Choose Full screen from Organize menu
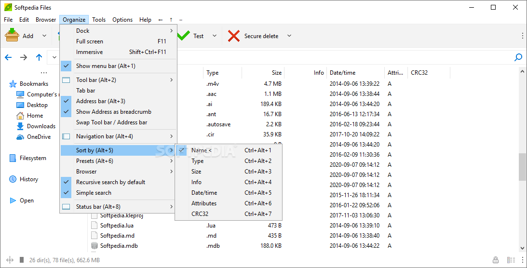 [118, 41]
